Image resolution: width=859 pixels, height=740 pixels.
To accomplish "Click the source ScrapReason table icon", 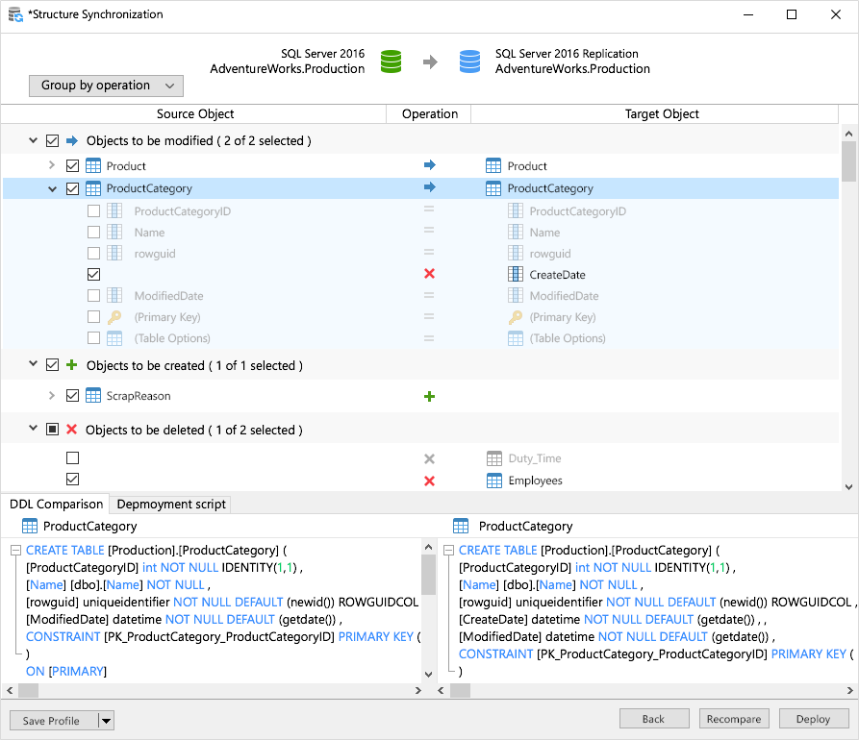I will 93,396.
